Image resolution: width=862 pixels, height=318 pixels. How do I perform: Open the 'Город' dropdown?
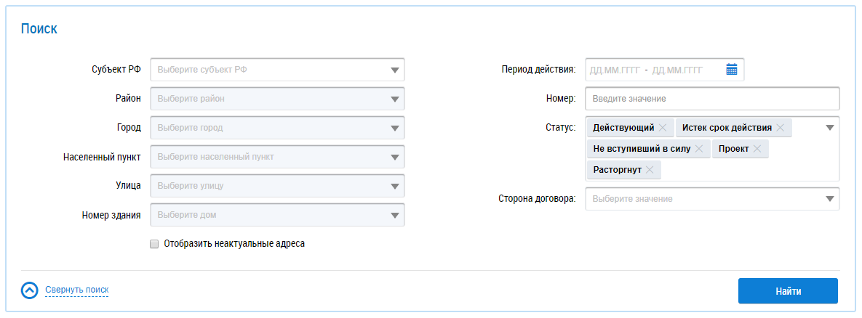coord(277,128)
